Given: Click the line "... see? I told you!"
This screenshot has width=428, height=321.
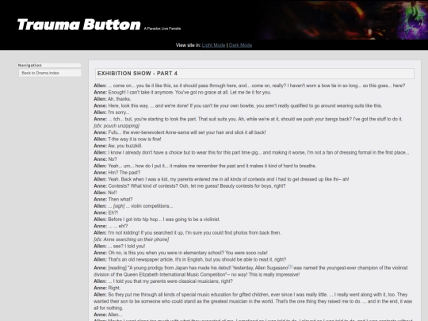Looking at the screenshot, I should (120, 246).
